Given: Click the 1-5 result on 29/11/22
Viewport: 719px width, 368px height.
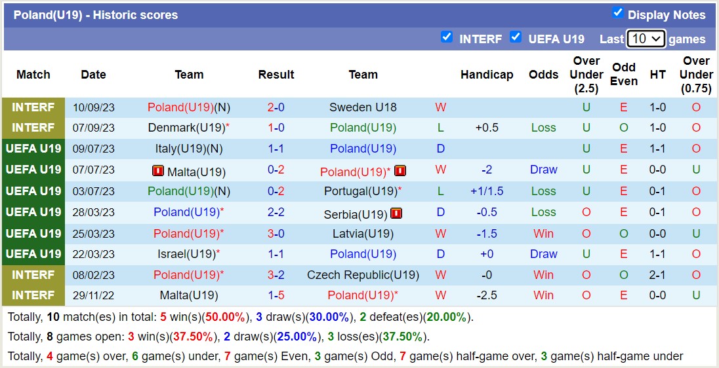Looking at the screenshot, I should 276,295.
